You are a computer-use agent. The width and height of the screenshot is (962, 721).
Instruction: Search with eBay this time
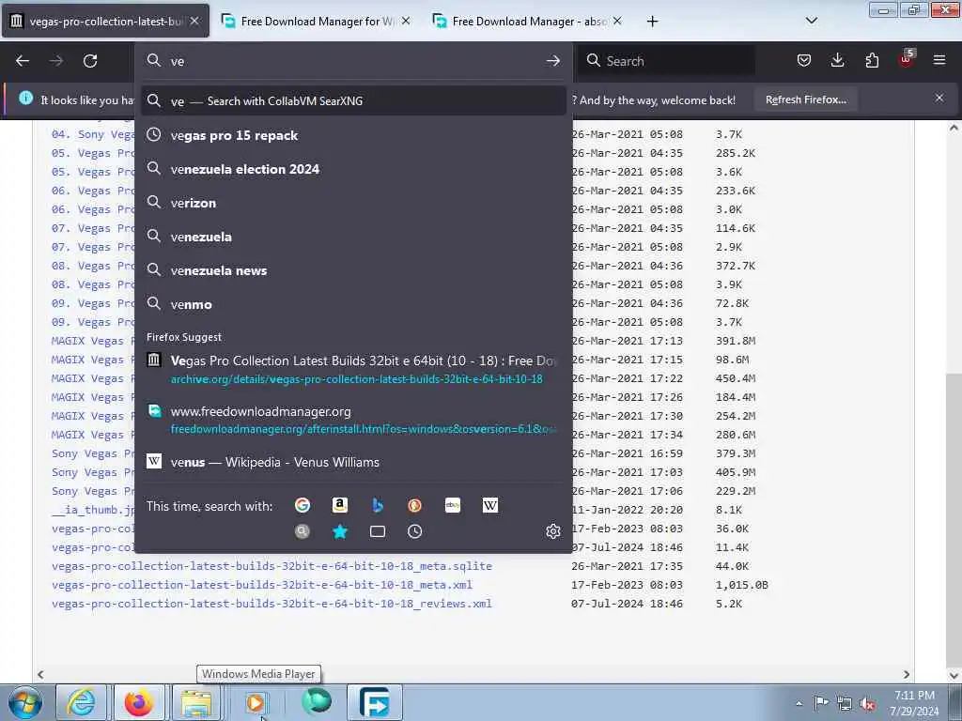[x=452, y=505]
